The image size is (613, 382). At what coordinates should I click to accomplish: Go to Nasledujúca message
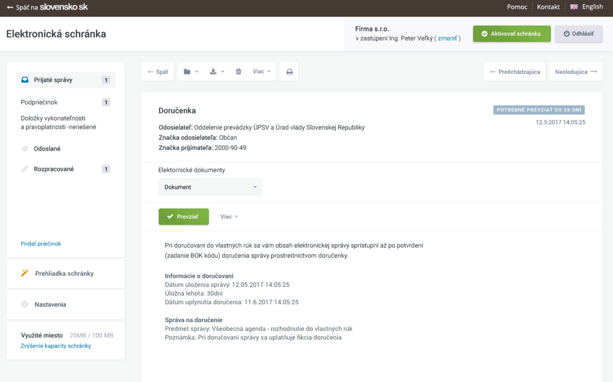pyautogui.click(x=576, y=72)
